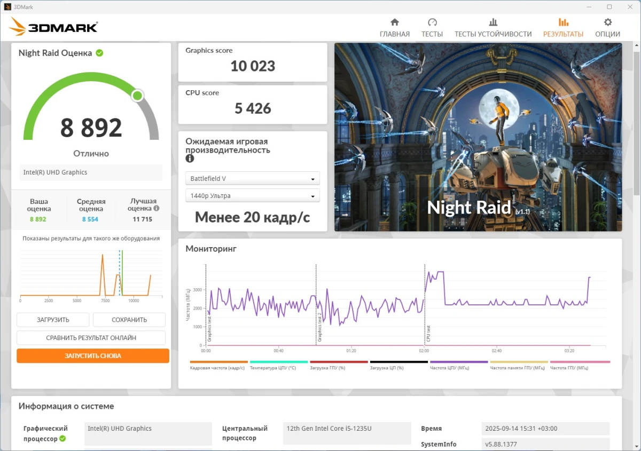The image size is (641, 451).
Task: Click the CPU score value 5 426
Action: pos(253,108)
